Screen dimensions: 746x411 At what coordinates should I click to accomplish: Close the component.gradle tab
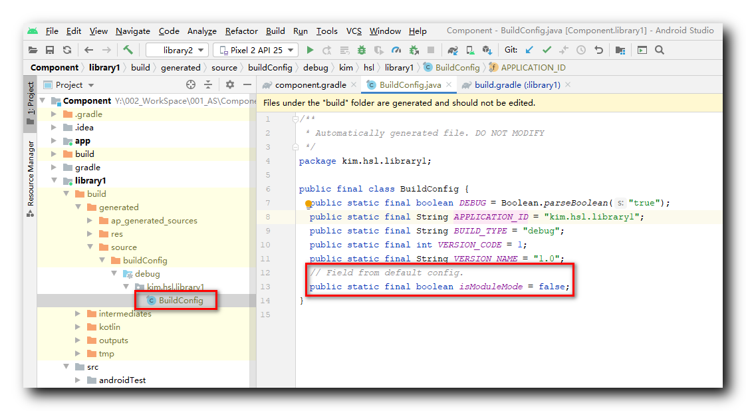[354, 84]
